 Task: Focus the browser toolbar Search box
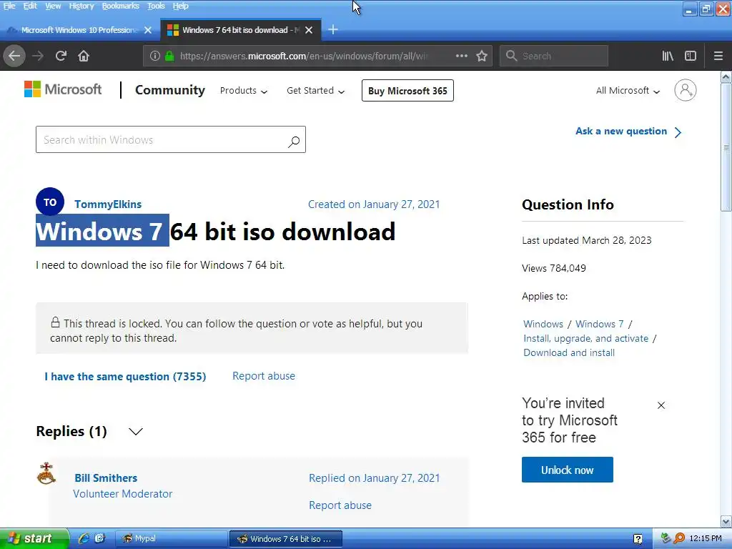click(554, 56)
